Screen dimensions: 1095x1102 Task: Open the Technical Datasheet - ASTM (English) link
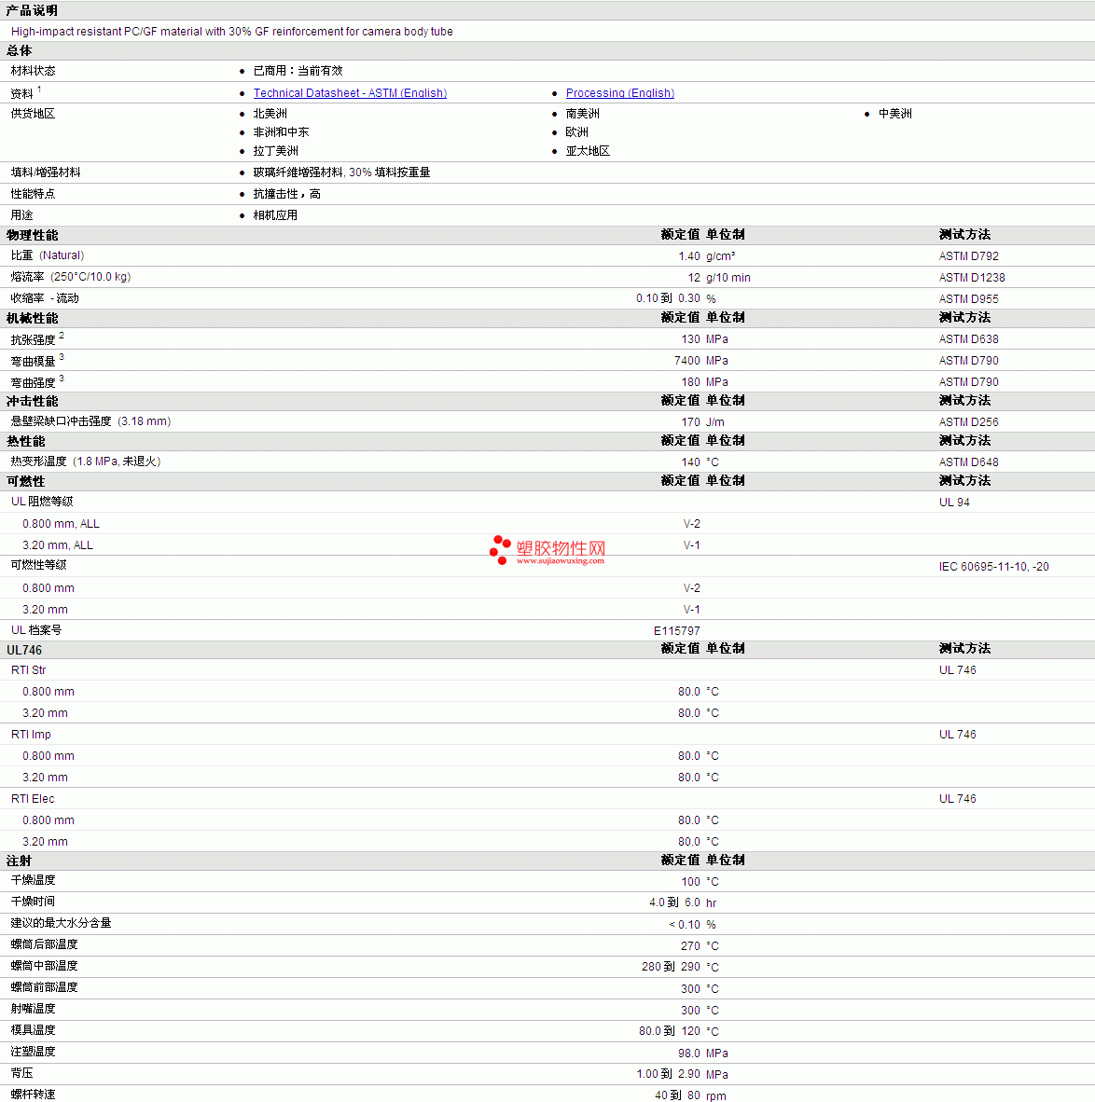click(350, 93)
